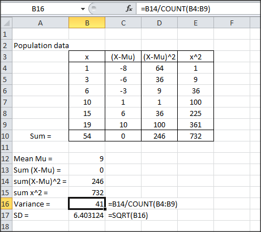Select column C header
Viewport: 261px width, 232px height.
click(x=123, y=23)
